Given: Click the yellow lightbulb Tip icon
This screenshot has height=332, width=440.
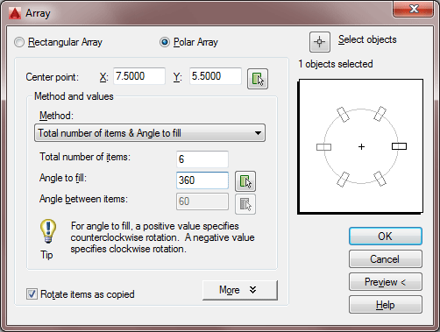Looking at the screenshot, I should 48,231.
